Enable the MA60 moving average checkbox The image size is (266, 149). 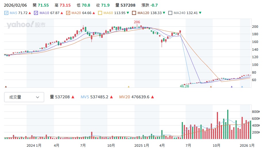(100, 13)
